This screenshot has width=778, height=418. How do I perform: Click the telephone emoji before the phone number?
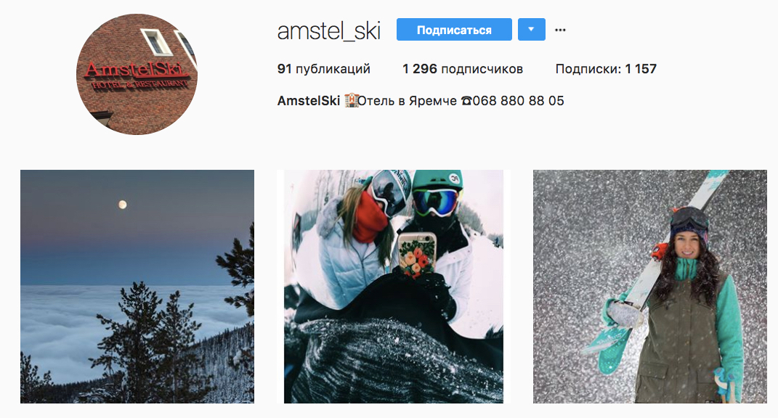point(466,101)
